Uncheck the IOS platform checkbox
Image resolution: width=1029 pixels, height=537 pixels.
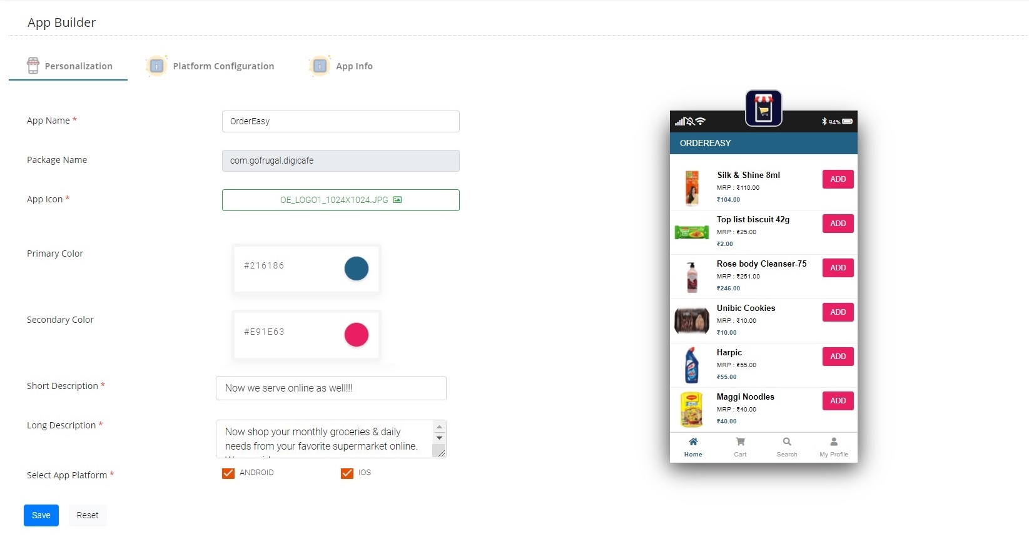click(347, 473)
